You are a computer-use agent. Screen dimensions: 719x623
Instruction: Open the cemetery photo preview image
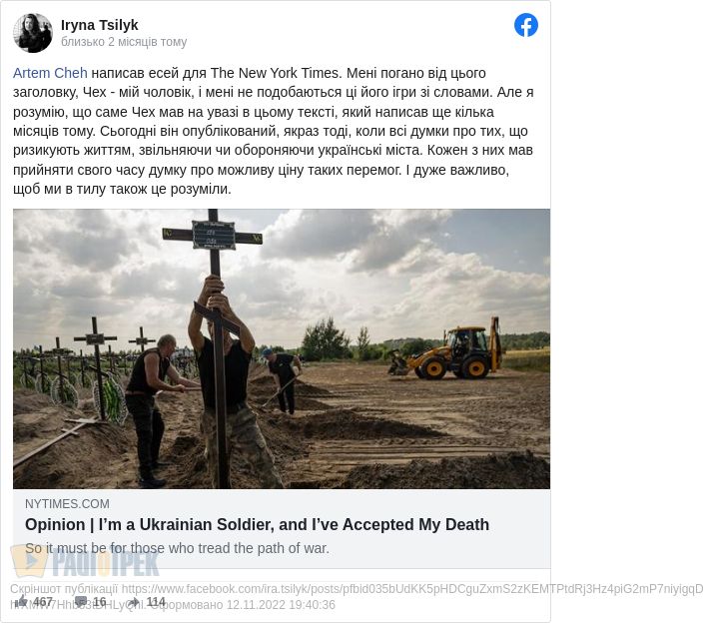pyautogui.click(x=282, y=348)
